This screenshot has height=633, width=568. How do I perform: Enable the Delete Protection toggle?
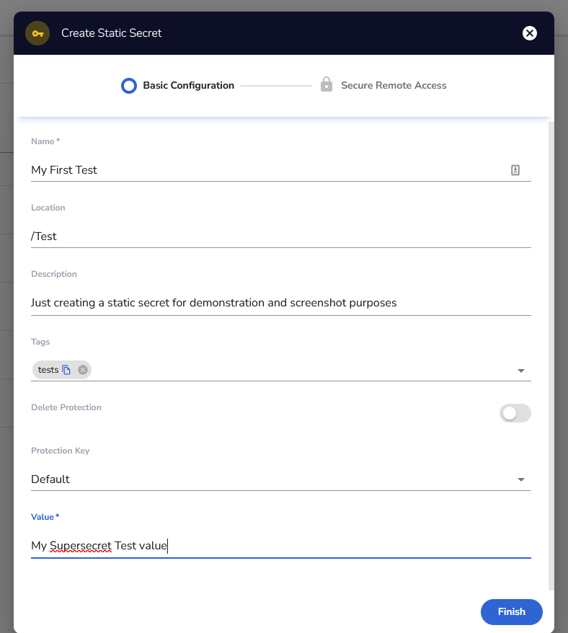coord(515,413)
